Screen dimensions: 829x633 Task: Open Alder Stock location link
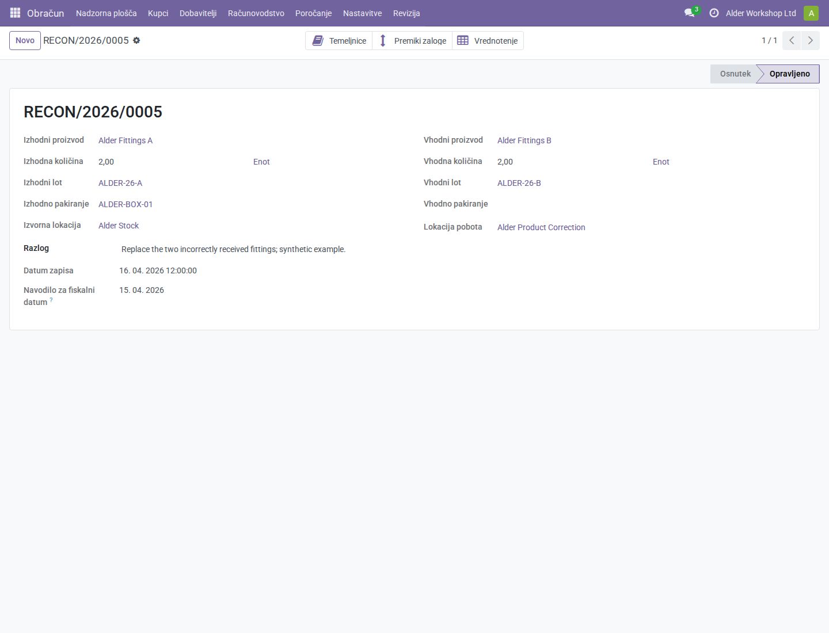tap(119, 226)
